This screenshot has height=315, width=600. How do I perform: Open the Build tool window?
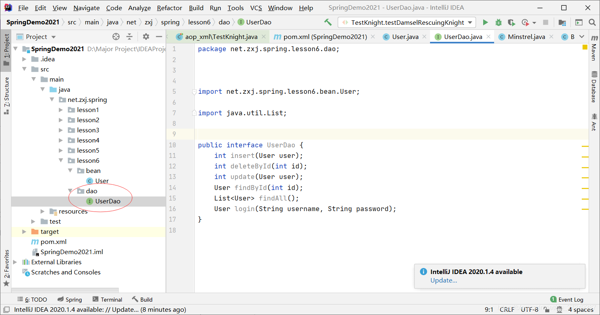coord(142,300)
